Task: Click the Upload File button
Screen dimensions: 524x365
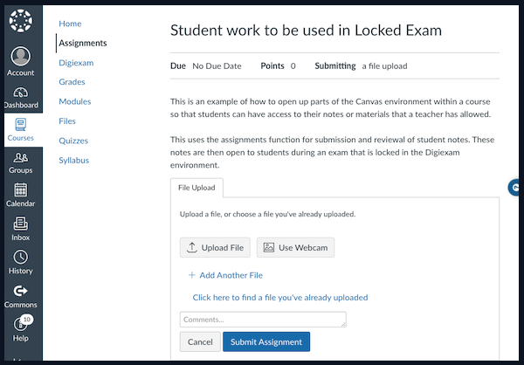Action: pyautogui.click(x=215, y=247)
